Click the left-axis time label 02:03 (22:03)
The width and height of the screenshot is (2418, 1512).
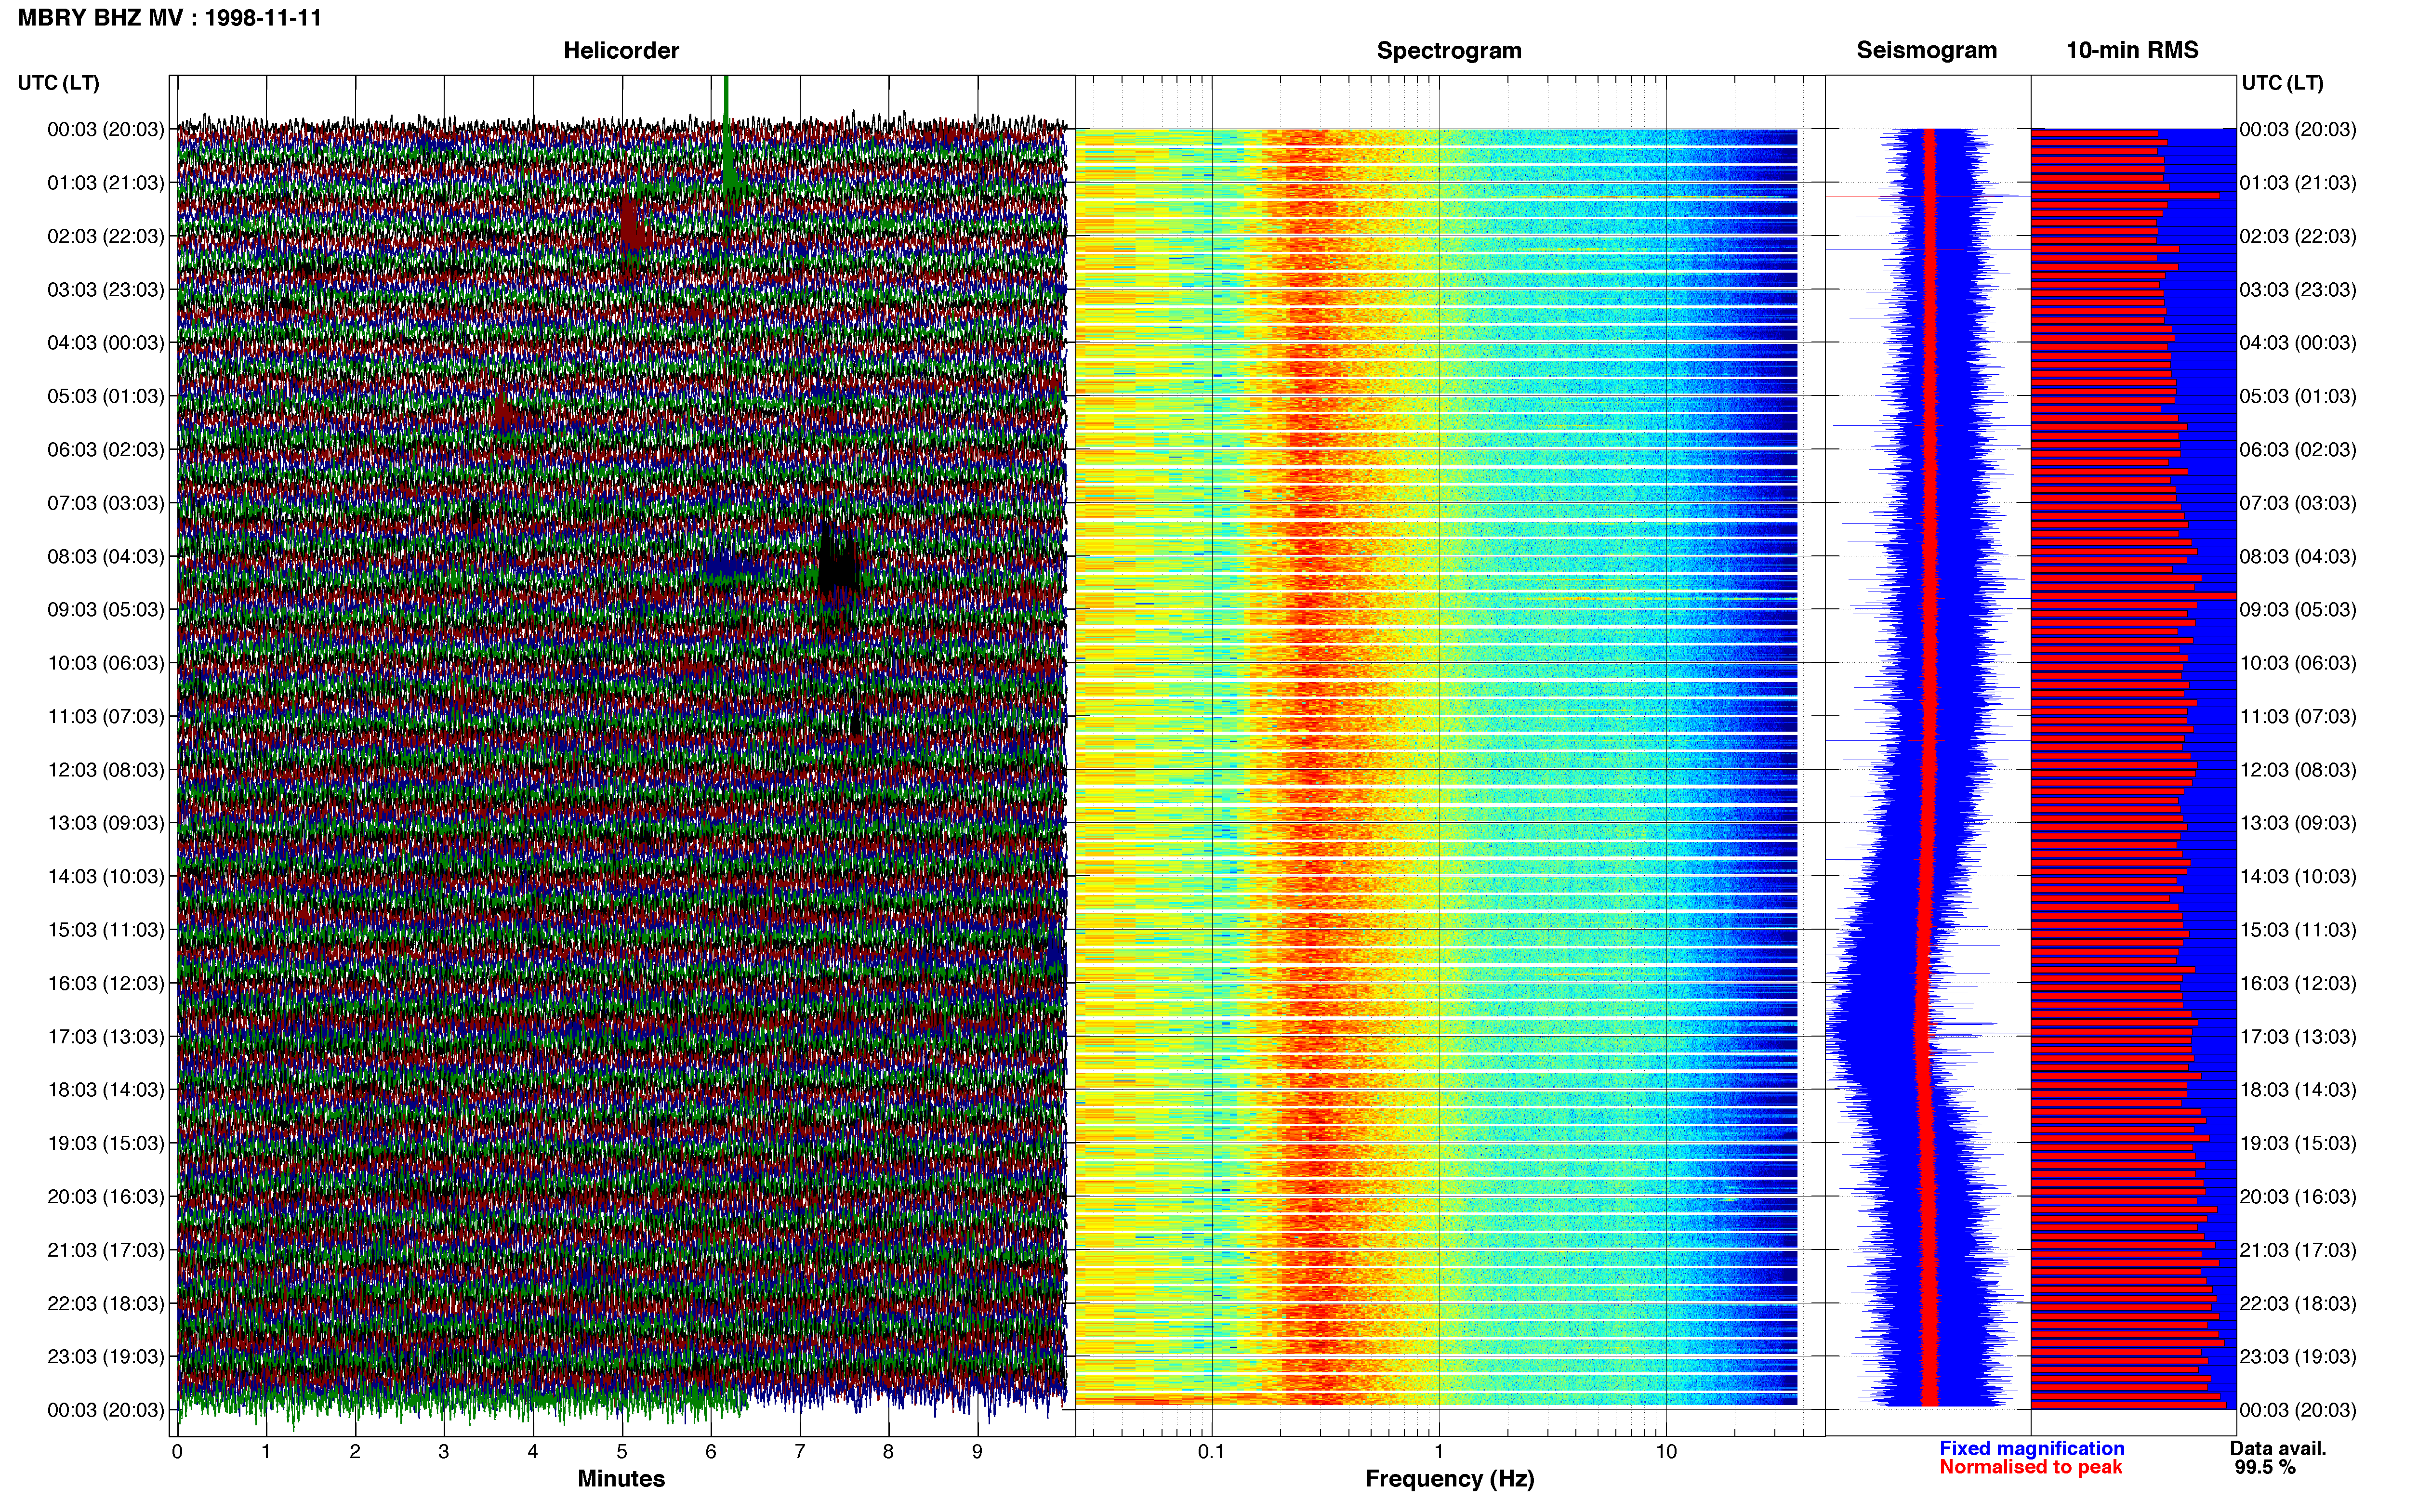105,236
